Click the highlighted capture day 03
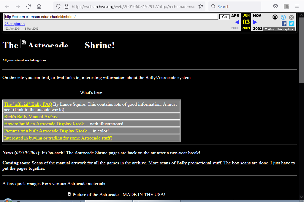 pos(246,22)
